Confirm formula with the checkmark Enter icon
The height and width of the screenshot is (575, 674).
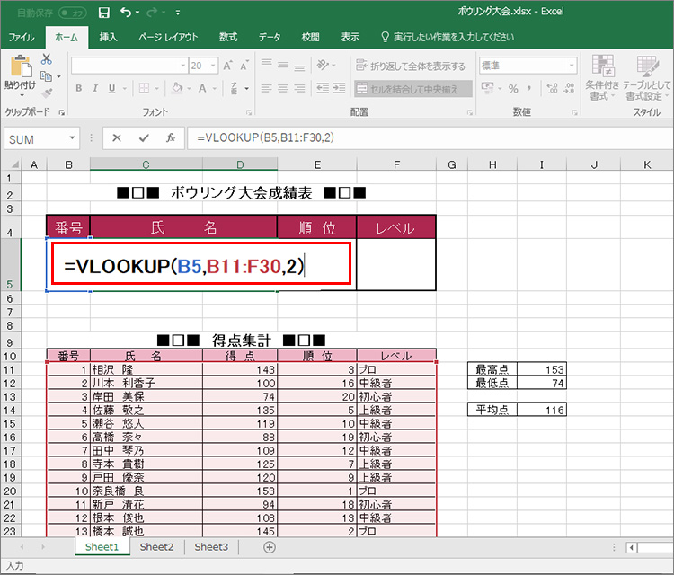pos(143,138)
